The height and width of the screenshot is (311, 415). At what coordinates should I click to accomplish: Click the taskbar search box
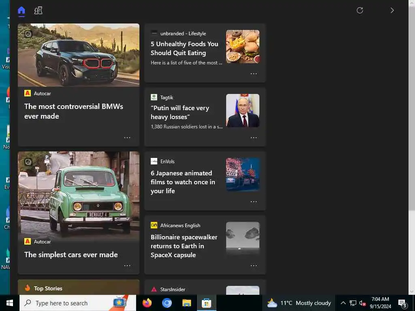pos(78,303)
